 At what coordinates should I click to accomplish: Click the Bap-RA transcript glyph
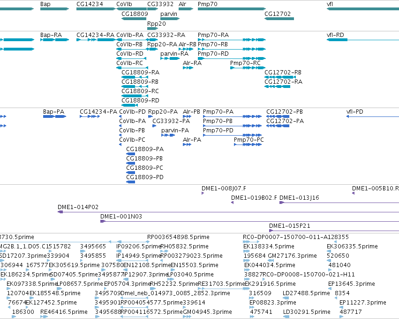point(55,40)
